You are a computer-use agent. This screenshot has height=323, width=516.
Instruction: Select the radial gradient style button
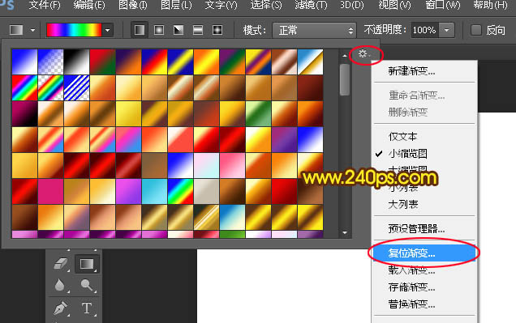point(159,30)
